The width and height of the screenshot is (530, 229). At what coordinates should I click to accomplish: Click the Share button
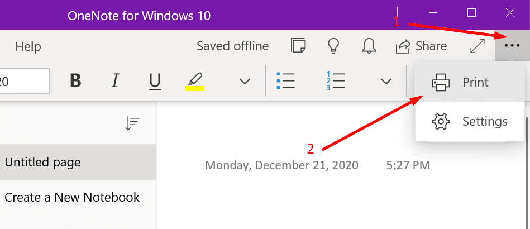421,46
